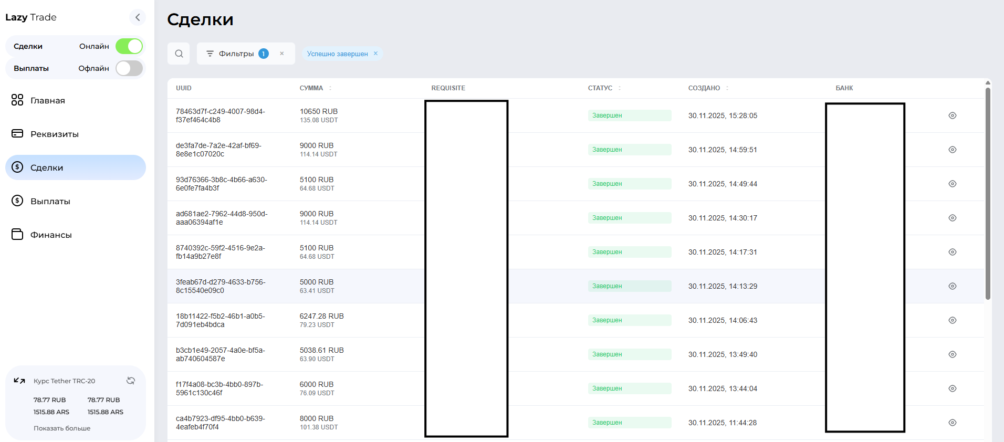Open the Главная menu item

(x=47, y=100)
